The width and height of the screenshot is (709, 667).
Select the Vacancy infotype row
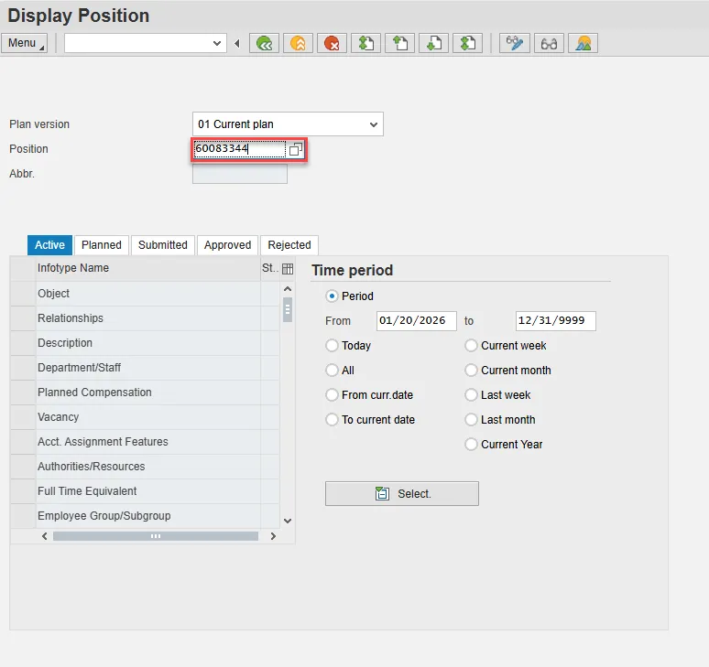148,417
